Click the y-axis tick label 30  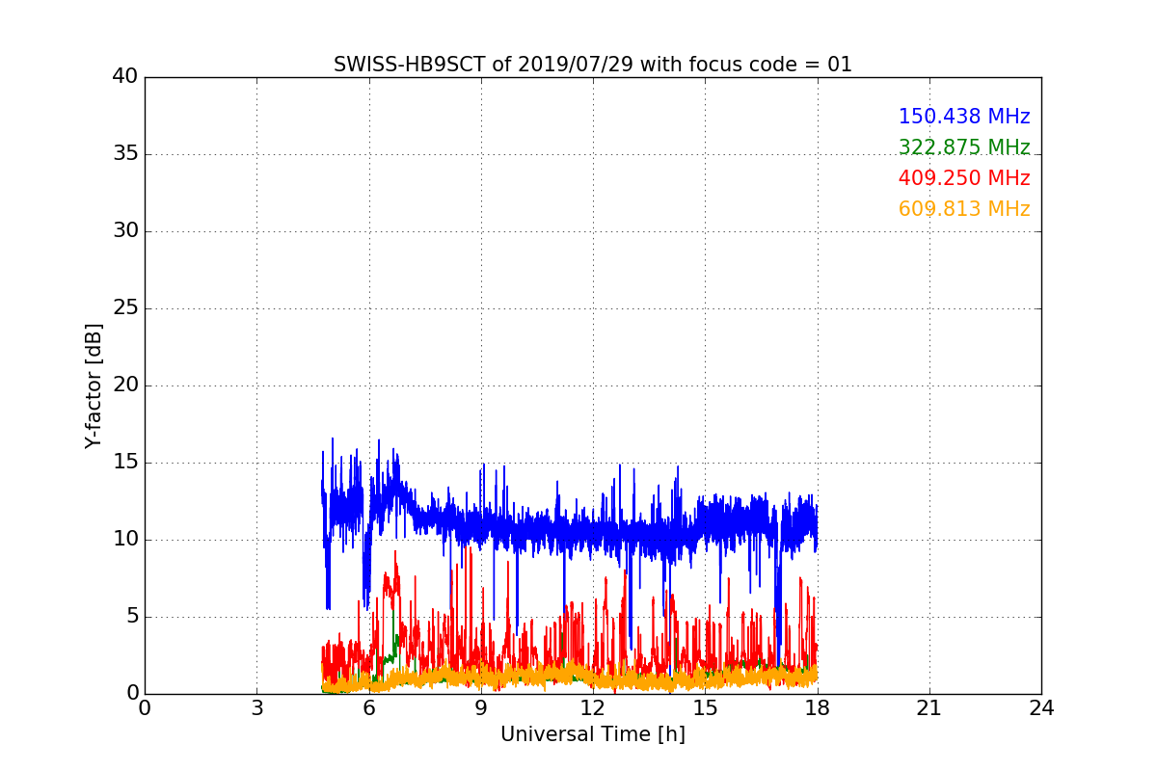coord(124,231)
